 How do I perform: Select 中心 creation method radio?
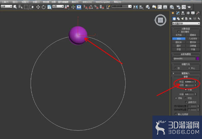coord(189,68)
